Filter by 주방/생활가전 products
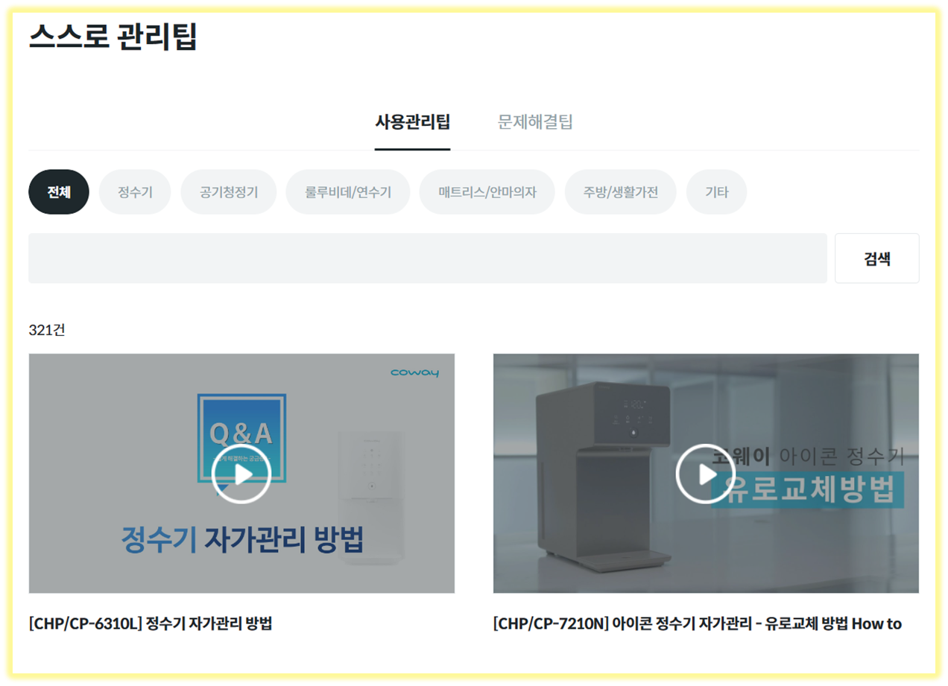948x686 pixels. (619, 191)
